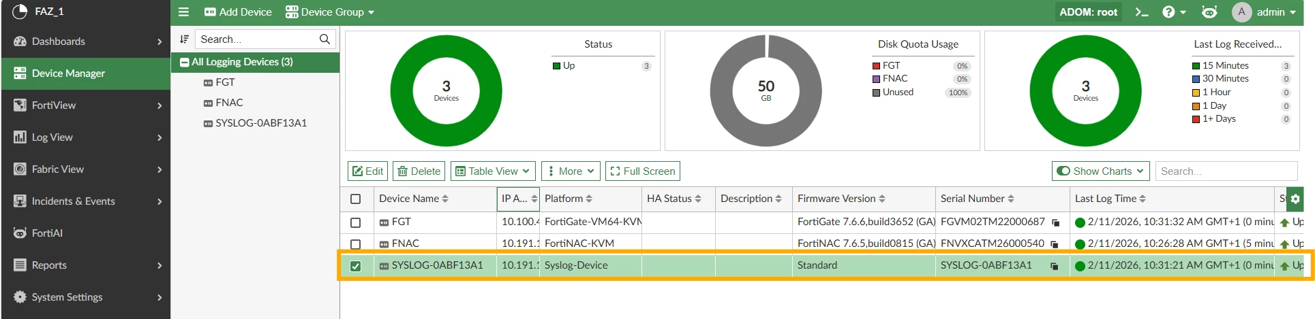Click the FortiView sidebar icon
The image size is (1315, 319).
coord(20,105)
